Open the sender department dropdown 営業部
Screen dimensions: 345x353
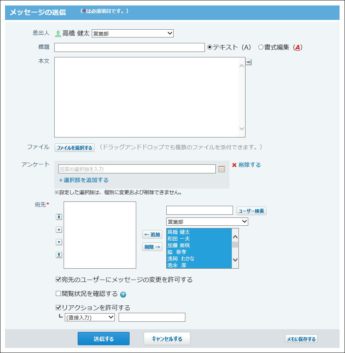point(133,33)
